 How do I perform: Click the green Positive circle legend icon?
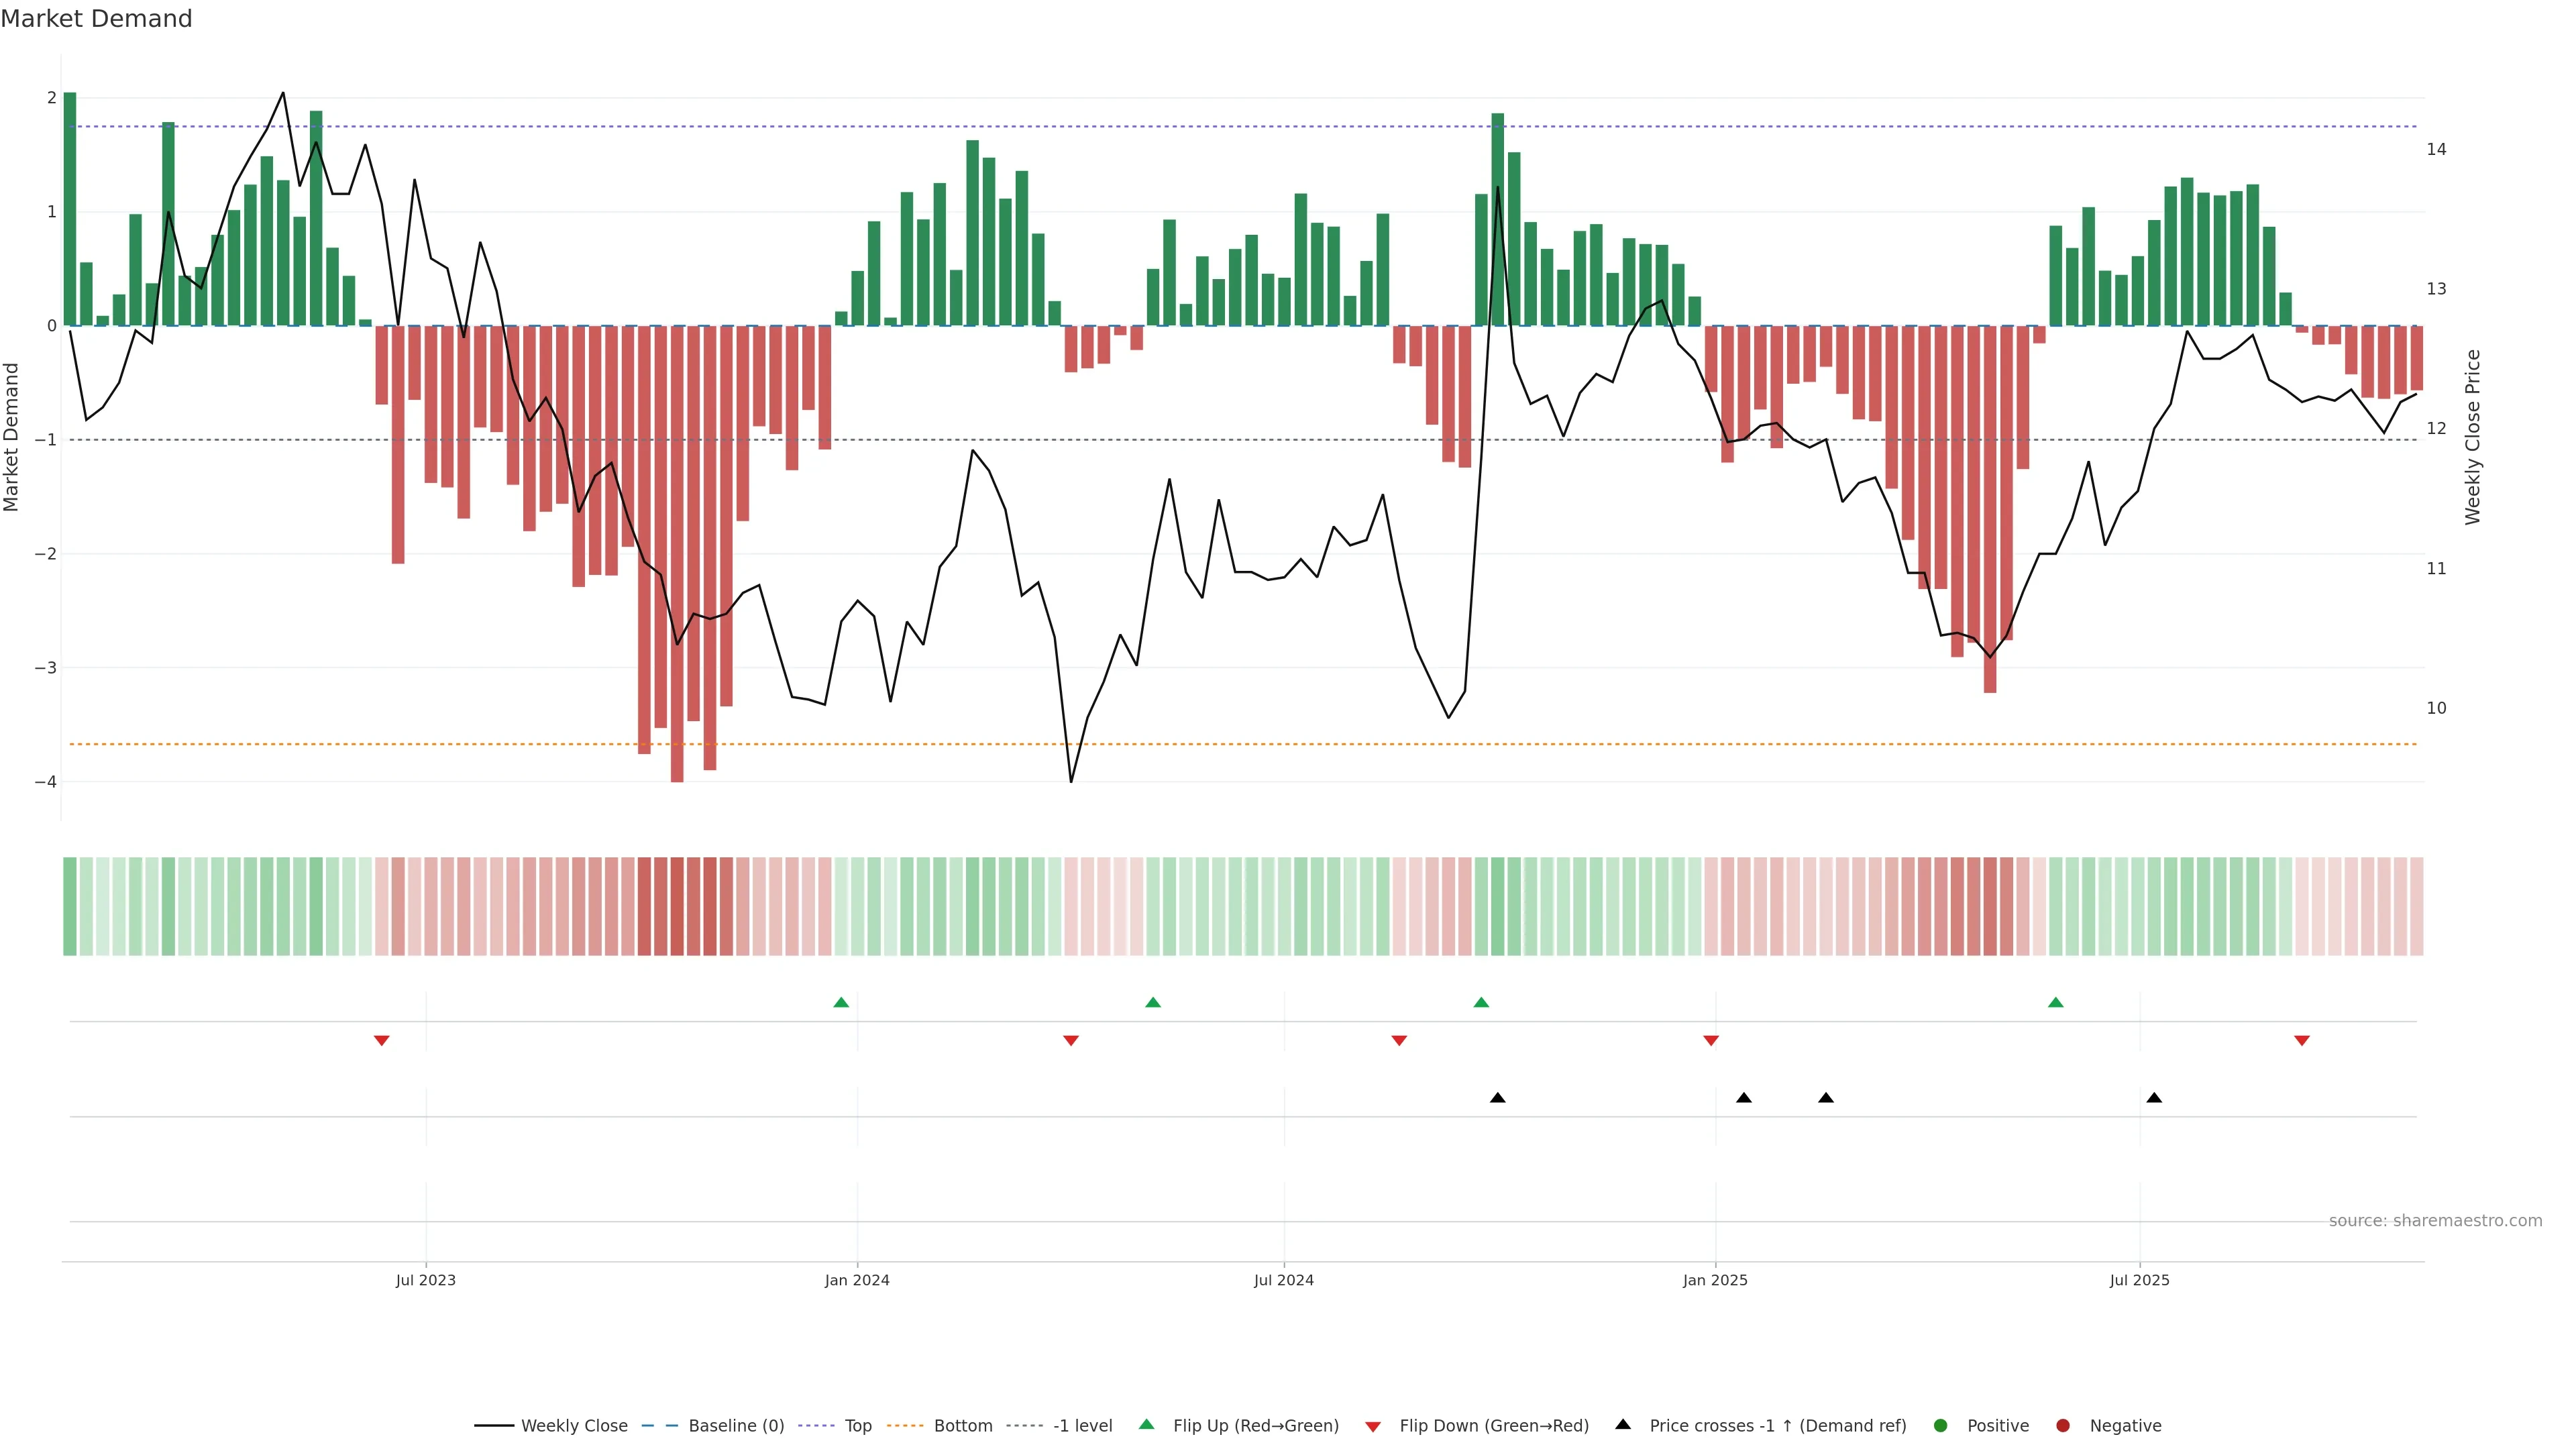[1941, 1425]
